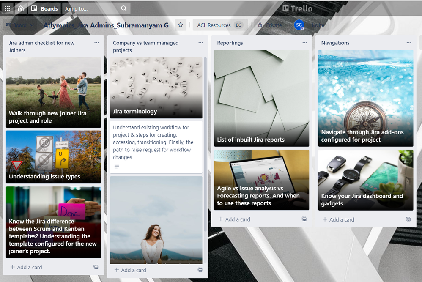Open the card with the smiling woman photo

click(x=156, y=220)
